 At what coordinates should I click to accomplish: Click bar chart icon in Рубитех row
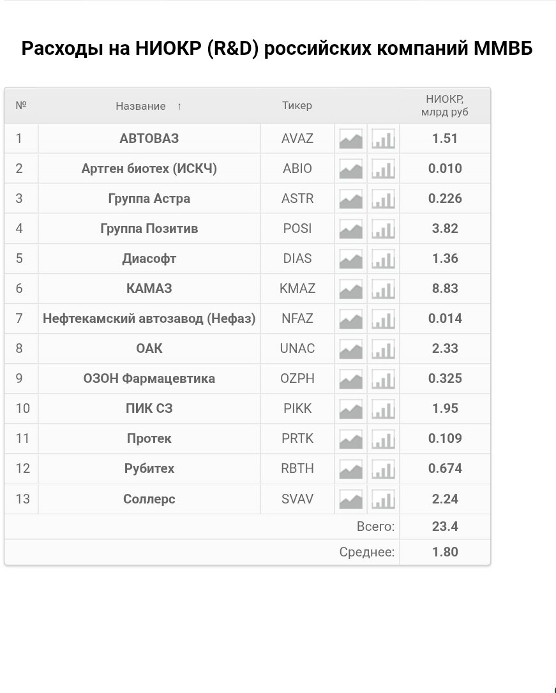pyautogui.click(x=383, y=468)
